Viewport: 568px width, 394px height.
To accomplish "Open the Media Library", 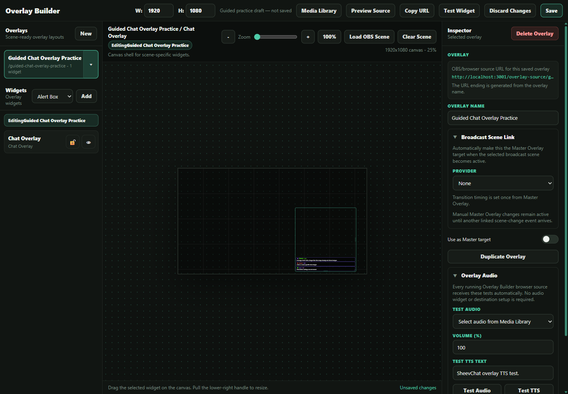I will point(319,11).
